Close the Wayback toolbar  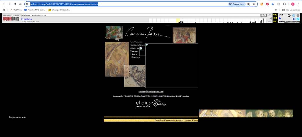[x=298, y=15]
